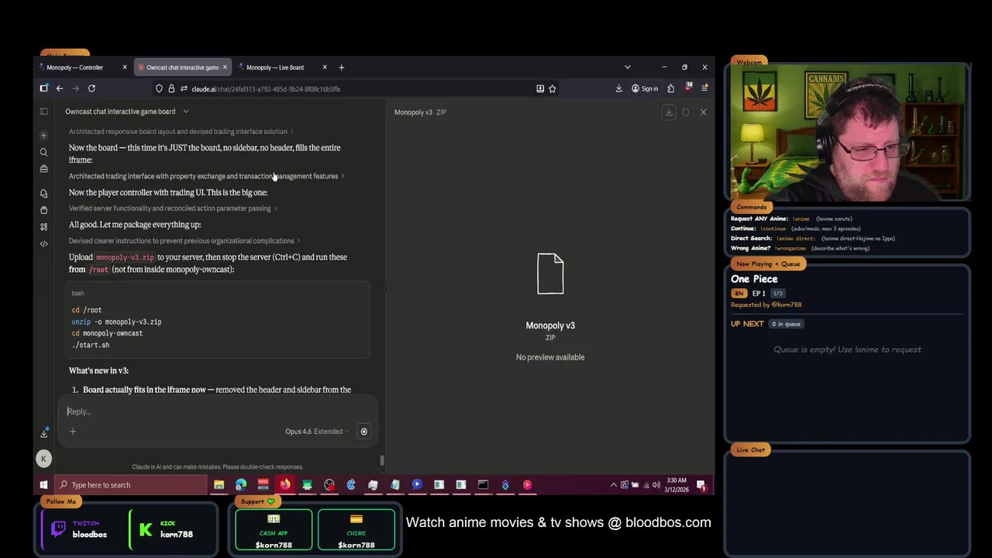Switch to the Monopoly — Controller tab
This screenshot has height=558, width=992.
pos(75,67)
